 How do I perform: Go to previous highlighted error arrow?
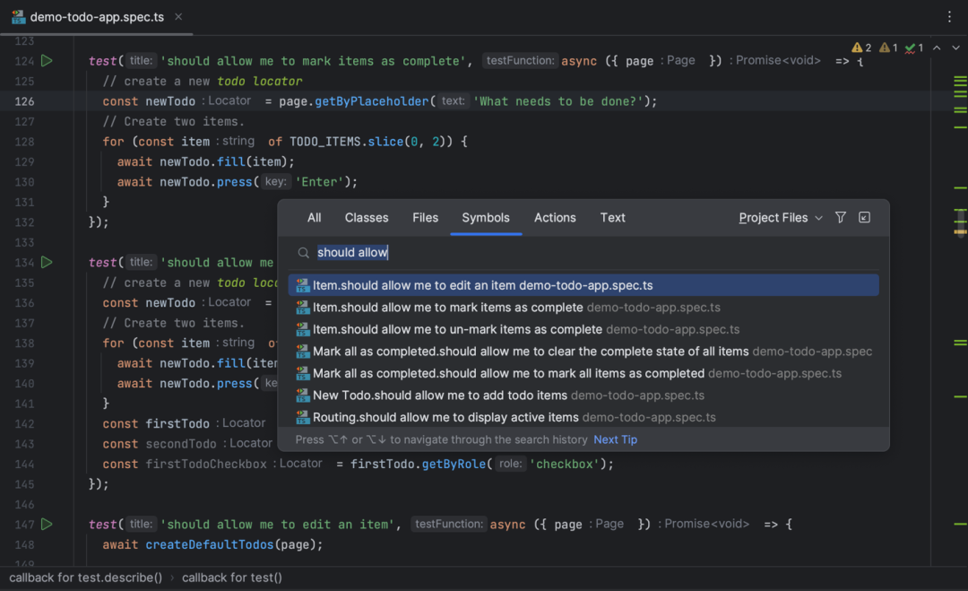937,48
